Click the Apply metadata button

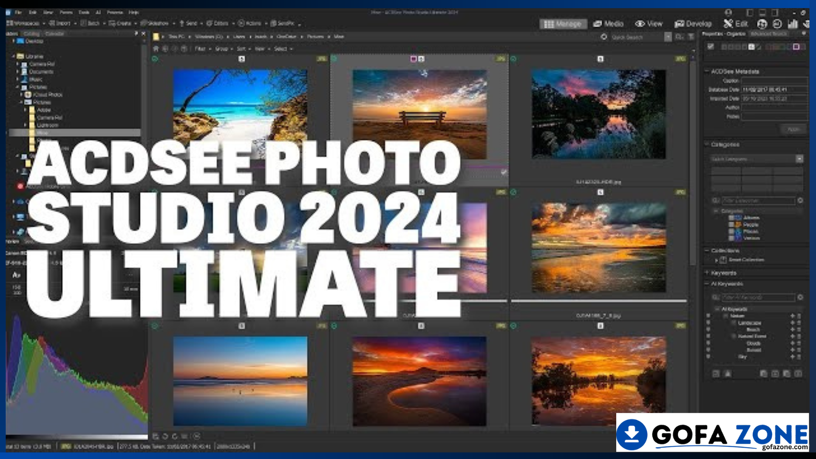pos(793,129)
